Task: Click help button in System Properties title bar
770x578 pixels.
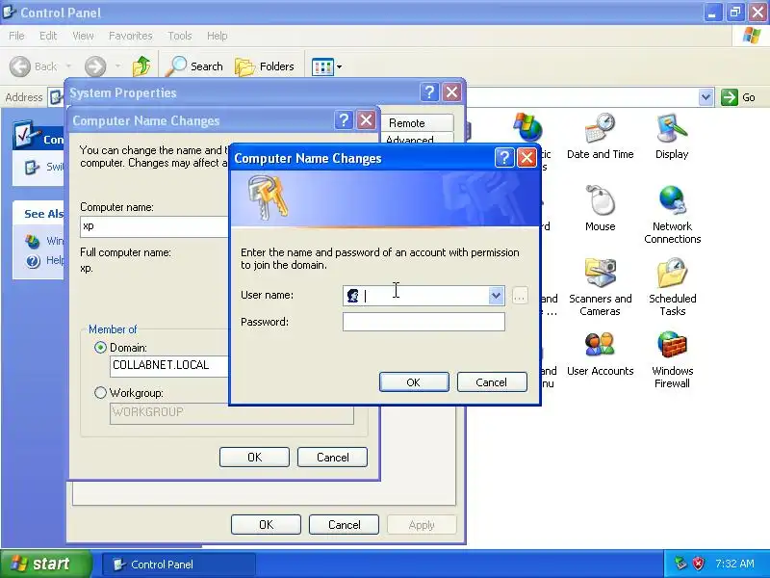Action: [429, 92]
